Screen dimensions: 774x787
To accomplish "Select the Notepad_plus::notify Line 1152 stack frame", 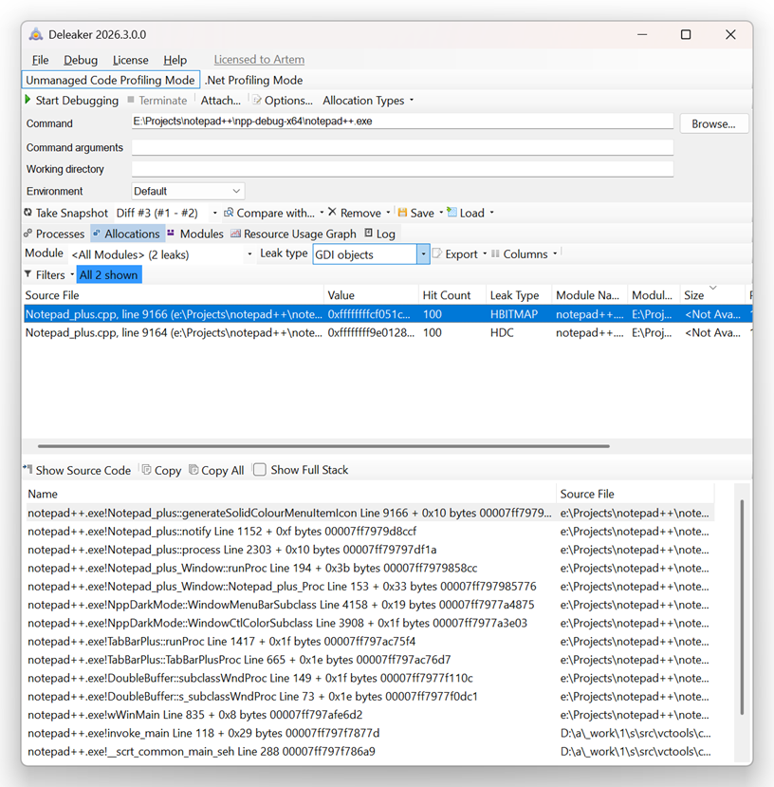I will (x=370, y=531).
